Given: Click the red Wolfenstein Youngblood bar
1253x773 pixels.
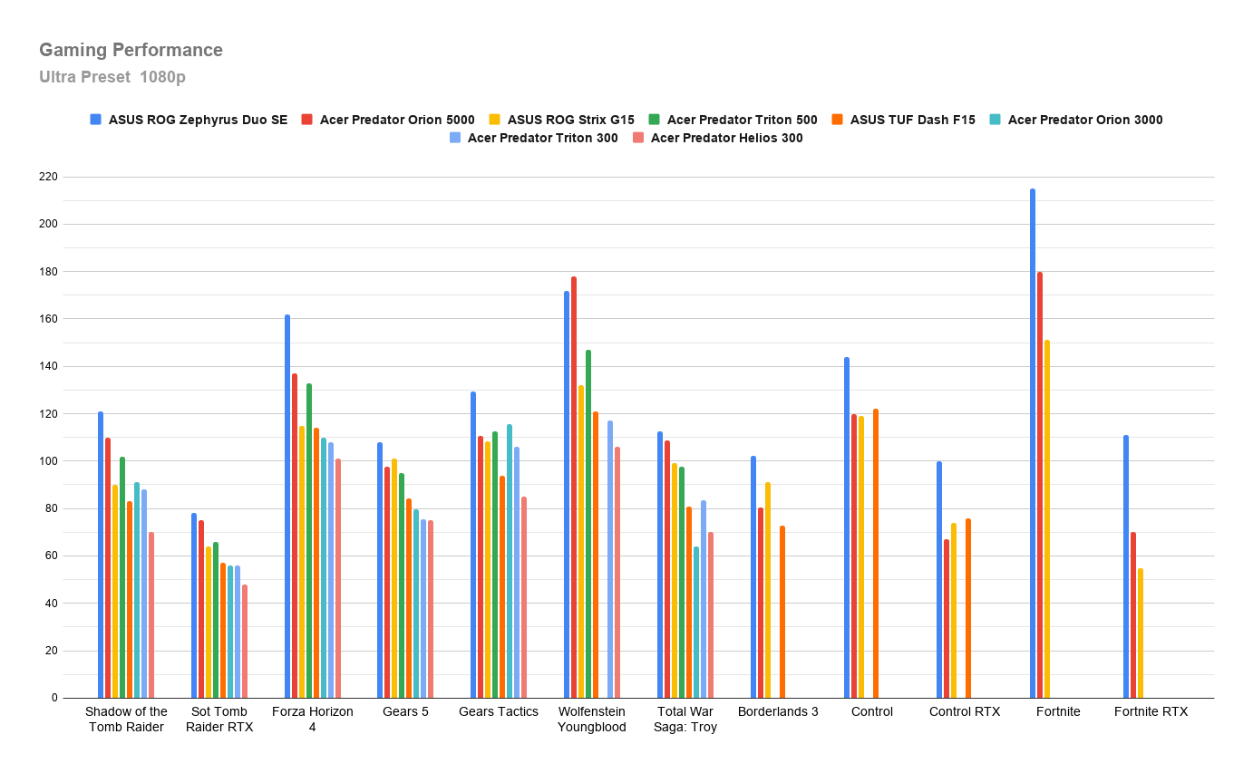Looking at the screenshot, I should pyautogui.click(x=574, y=488).
